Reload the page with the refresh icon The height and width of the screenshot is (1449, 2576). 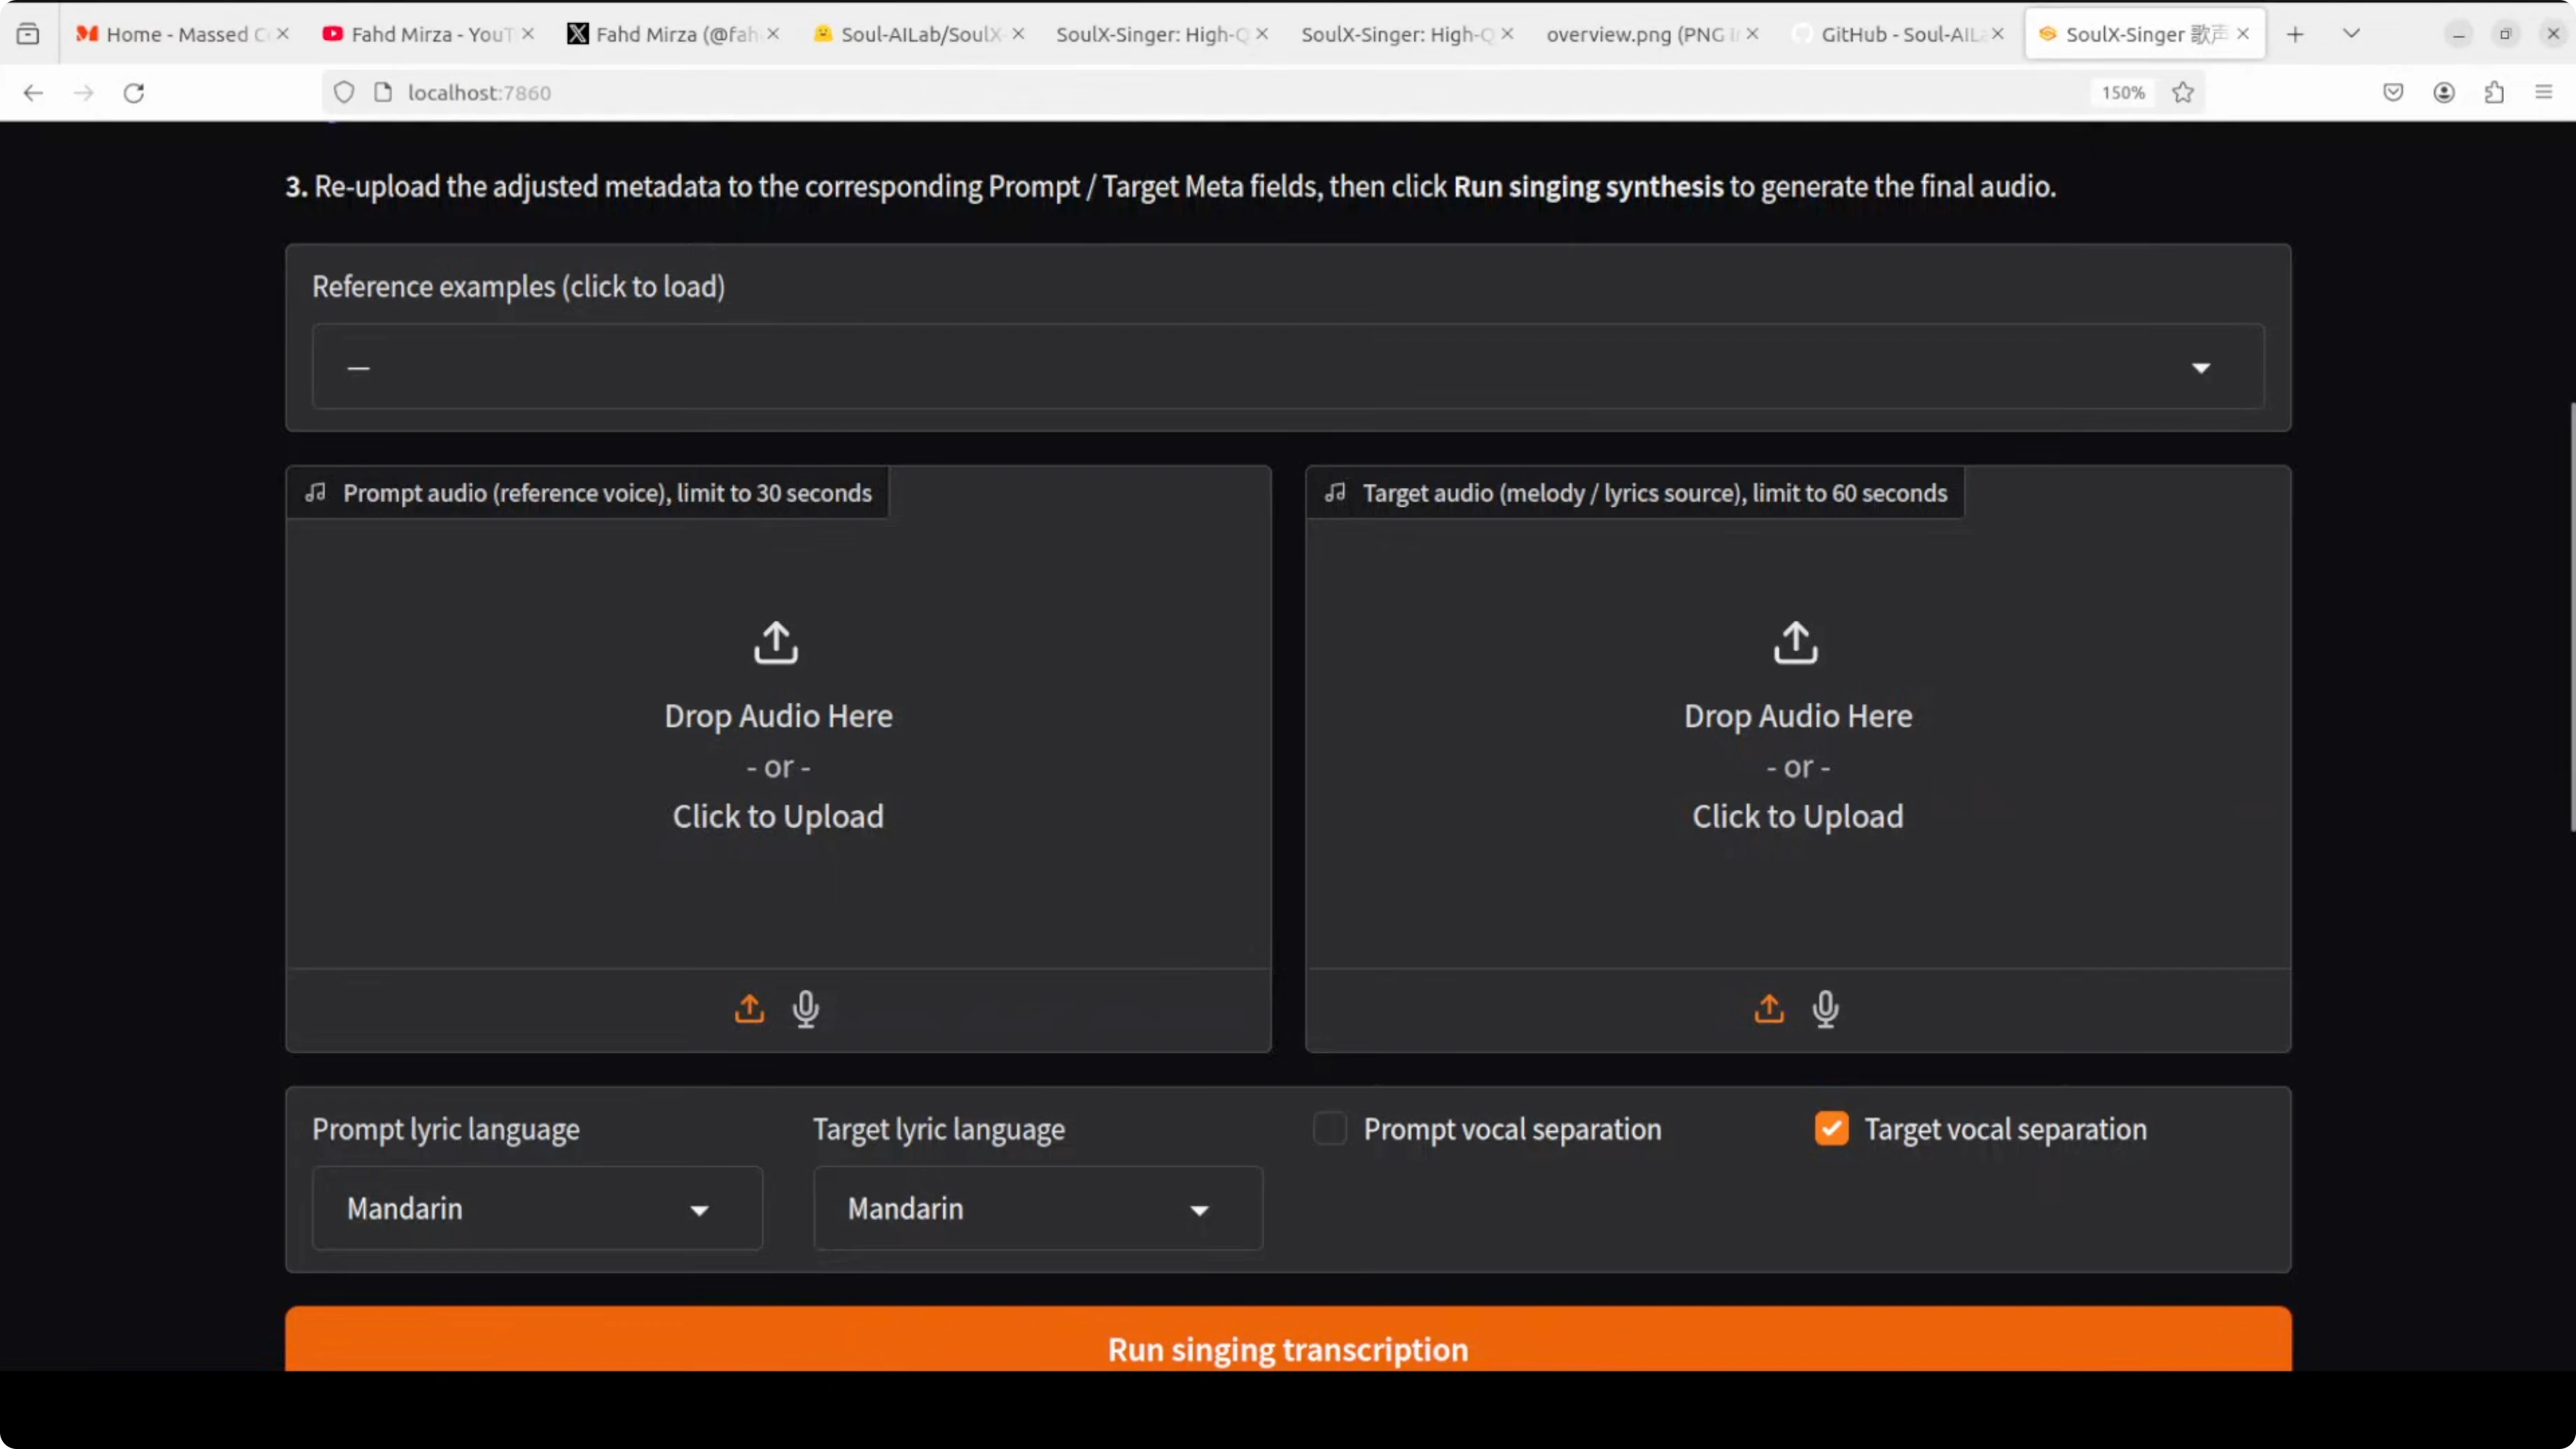tap(134, 93)
